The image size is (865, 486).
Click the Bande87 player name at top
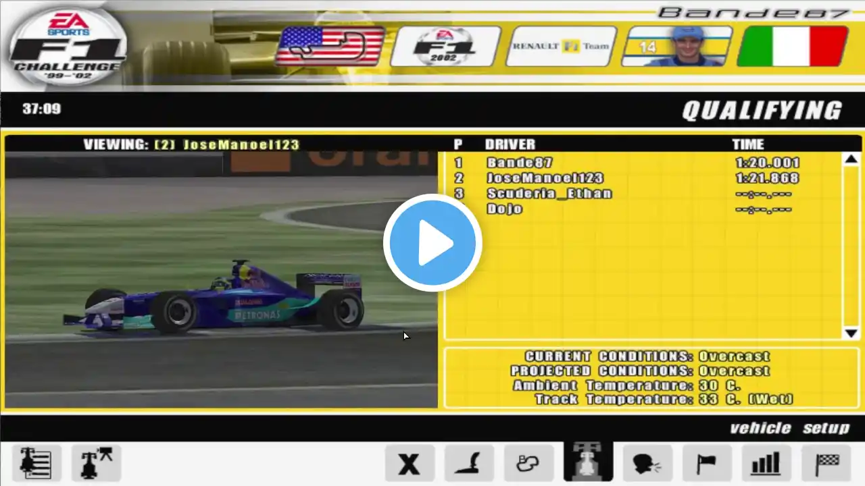[753, 12]
